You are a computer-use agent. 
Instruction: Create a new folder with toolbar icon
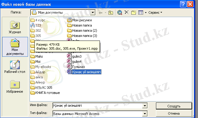click(x=134, y=13)
